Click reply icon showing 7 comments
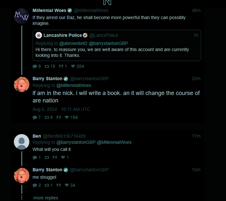The height and width of the screenshot is (201, 226). pyautogui.click(x=35, y=118)
